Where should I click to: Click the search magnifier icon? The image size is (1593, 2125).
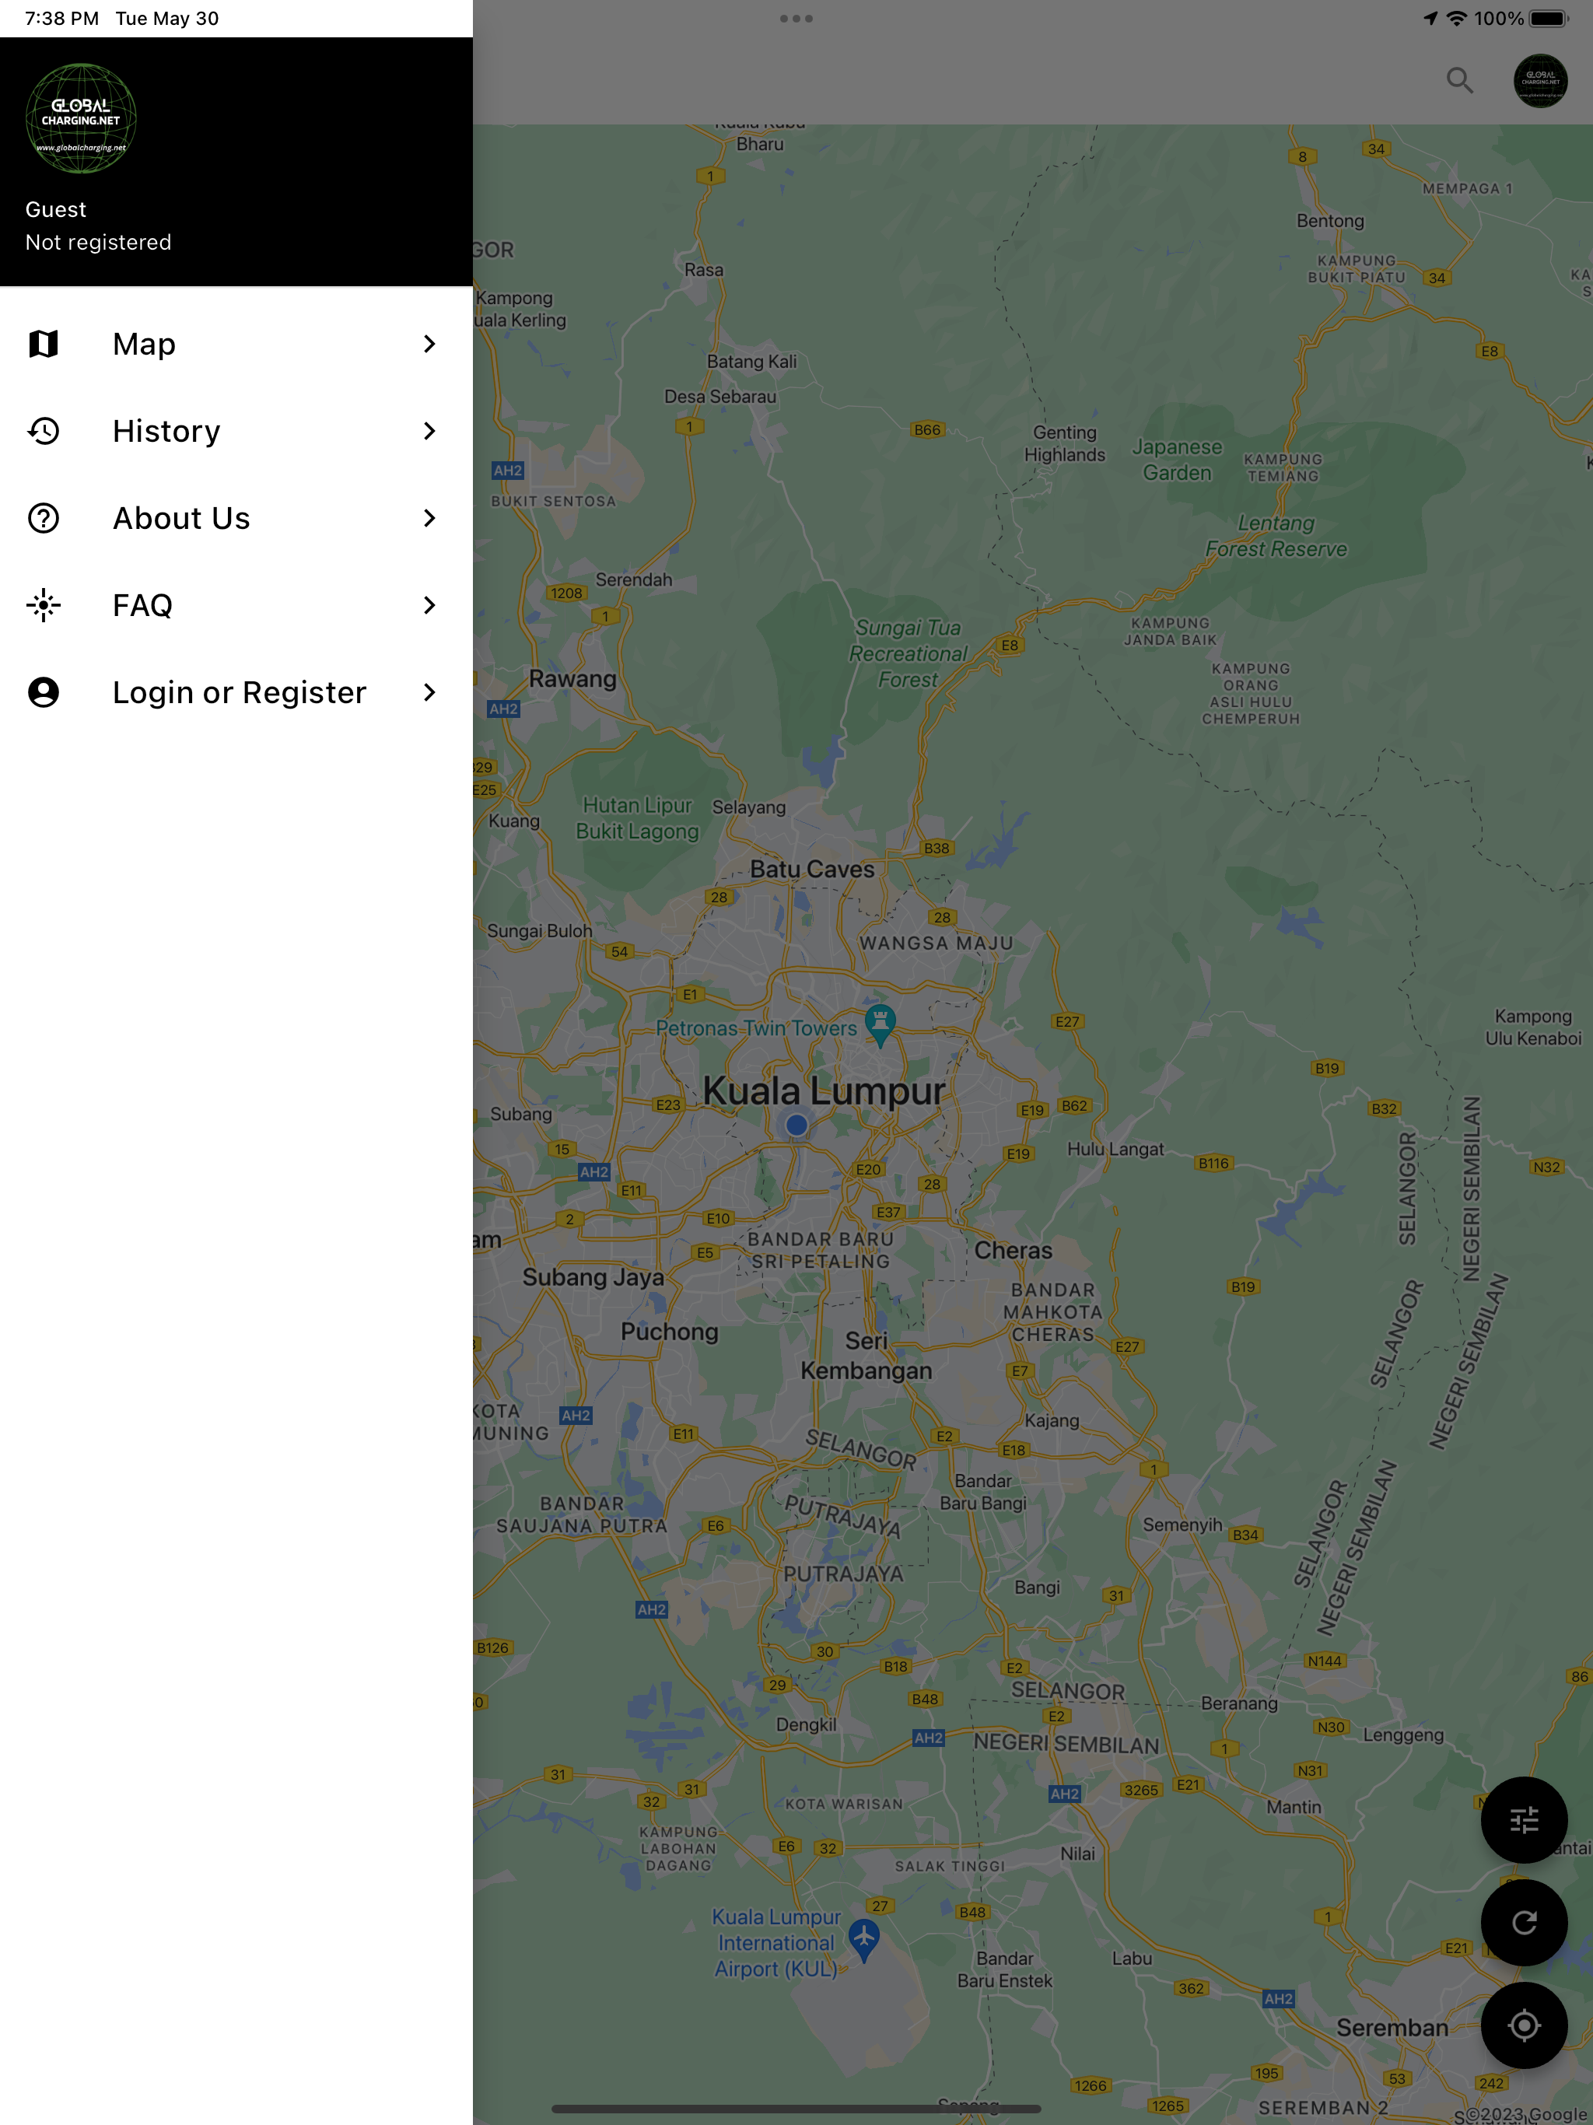coord(1459,81)
